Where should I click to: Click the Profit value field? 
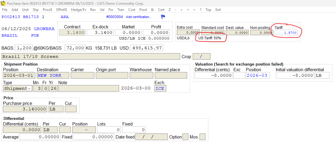pos(156,32)
